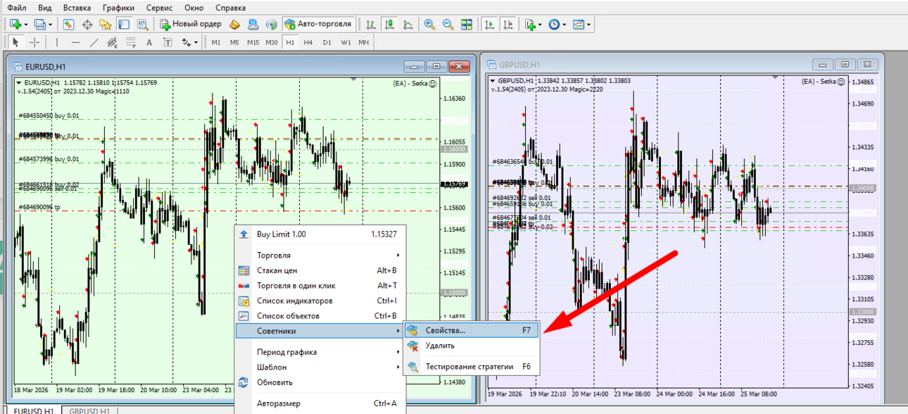Switch timeframe to W1
908x414 pixels.
pyautogui.click(x=346, y=42)
